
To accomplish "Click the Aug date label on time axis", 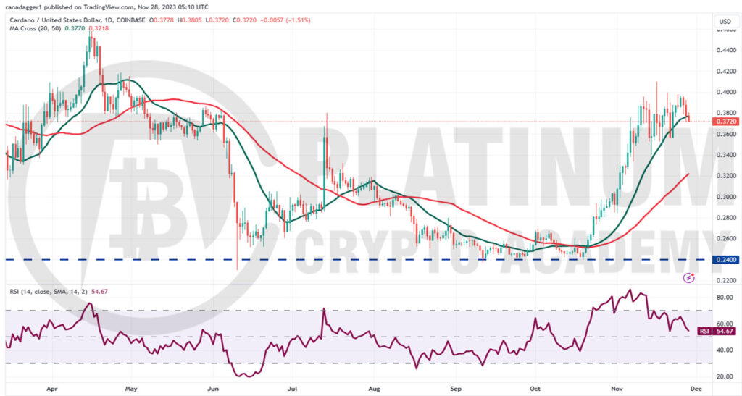I will point(374,389).
